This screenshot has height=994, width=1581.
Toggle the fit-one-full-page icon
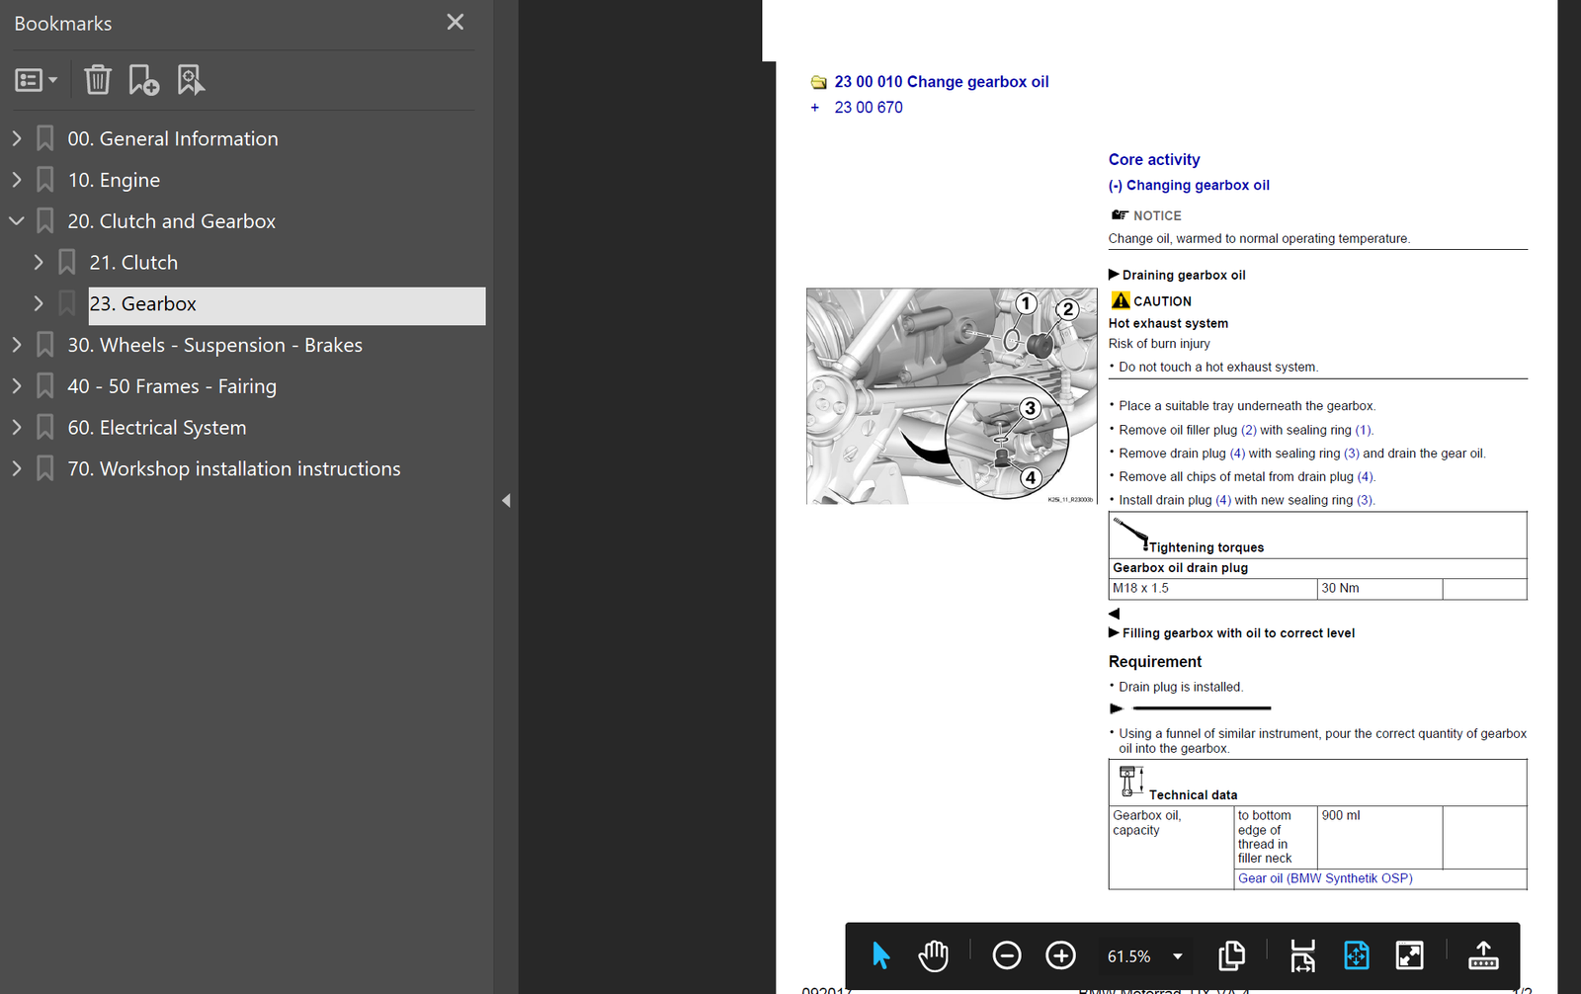tap(1357, 955)
